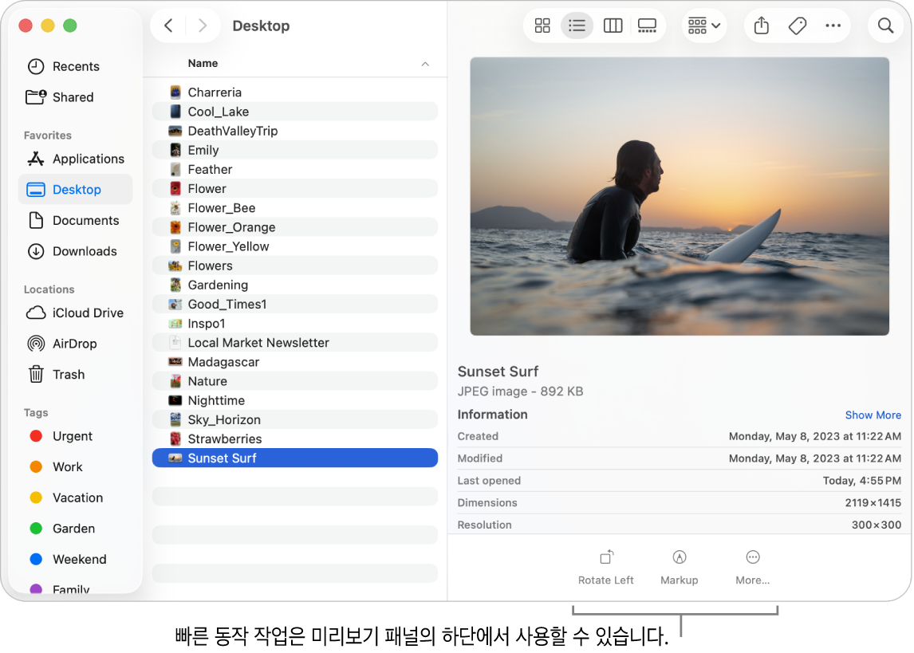Viewport: 914px width, 653px height.
Task: Click Show More in Information
Action: coord(873,415)
